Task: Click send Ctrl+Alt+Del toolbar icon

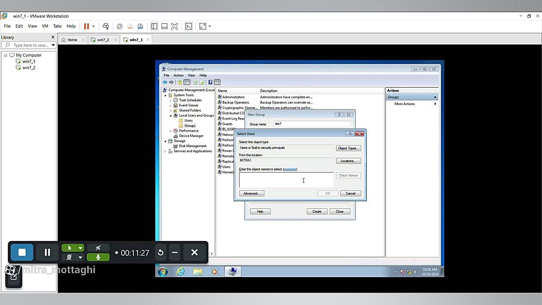Action: (106, 26)
